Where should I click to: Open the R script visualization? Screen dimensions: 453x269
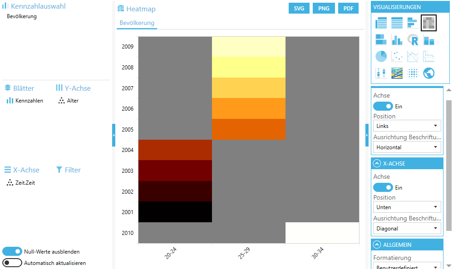coord(413,39)
